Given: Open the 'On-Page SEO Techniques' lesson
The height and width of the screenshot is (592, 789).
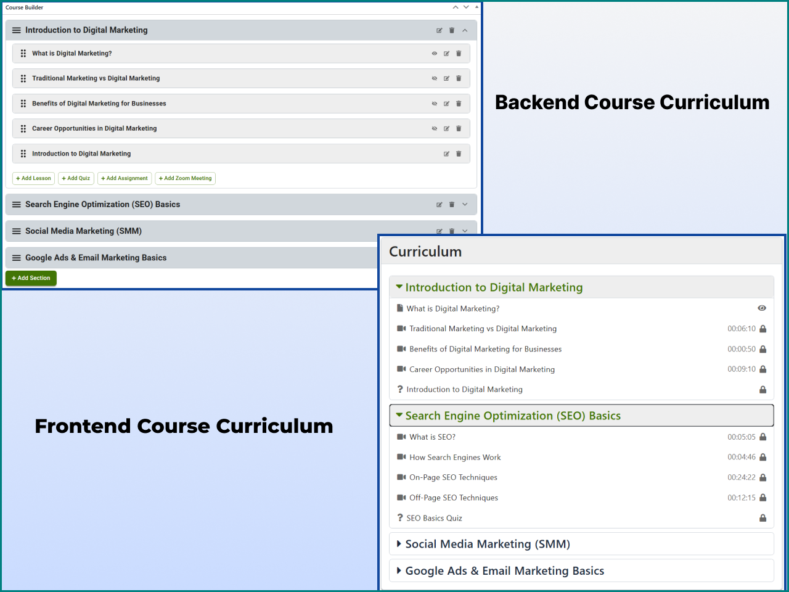Looking at the screenshot, I should [453, 477].
